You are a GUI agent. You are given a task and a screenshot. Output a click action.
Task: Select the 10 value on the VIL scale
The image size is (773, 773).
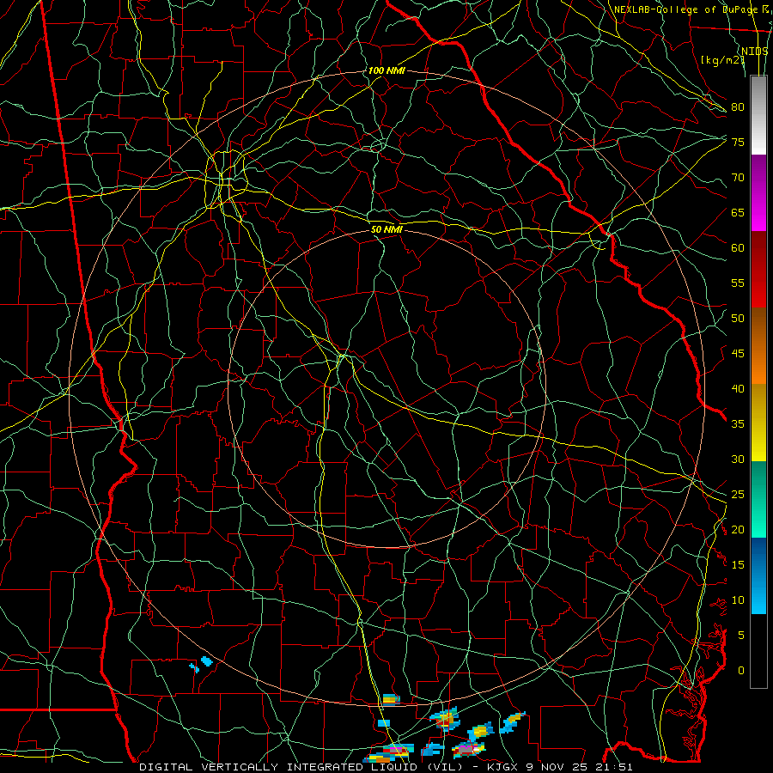point(738,600)
